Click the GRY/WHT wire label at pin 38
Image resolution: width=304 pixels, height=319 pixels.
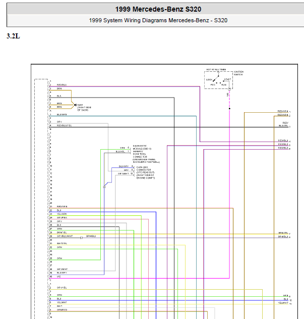click(x=62, y=269)
